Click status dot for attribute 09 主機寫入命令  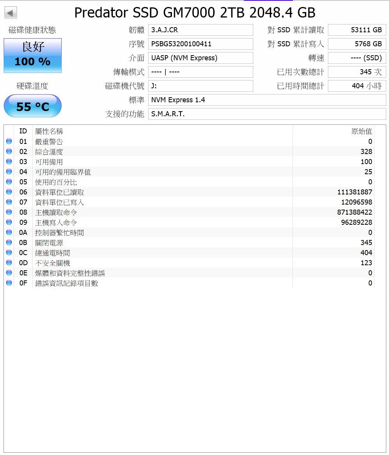click(9, 222)
